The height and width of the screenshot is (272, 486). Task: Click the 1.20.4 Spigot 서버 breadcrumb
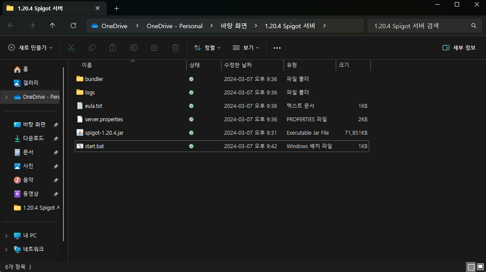pos(290,26)
